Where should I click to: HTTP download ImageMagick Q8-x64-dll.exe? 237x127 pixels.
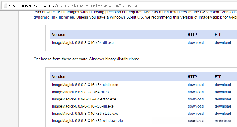[x=196, y=92]
